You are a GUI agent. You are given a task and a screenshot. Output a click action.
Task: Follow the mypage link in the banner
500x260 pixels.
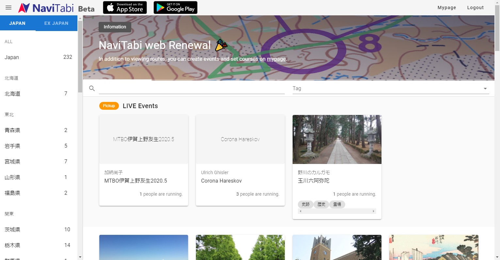click(x=276, y=59)
